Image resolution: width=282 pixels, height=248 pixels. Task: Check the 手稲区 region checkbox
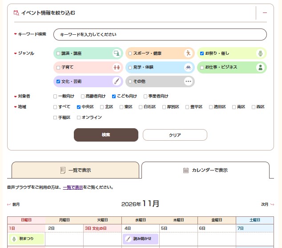coord(55,118)
